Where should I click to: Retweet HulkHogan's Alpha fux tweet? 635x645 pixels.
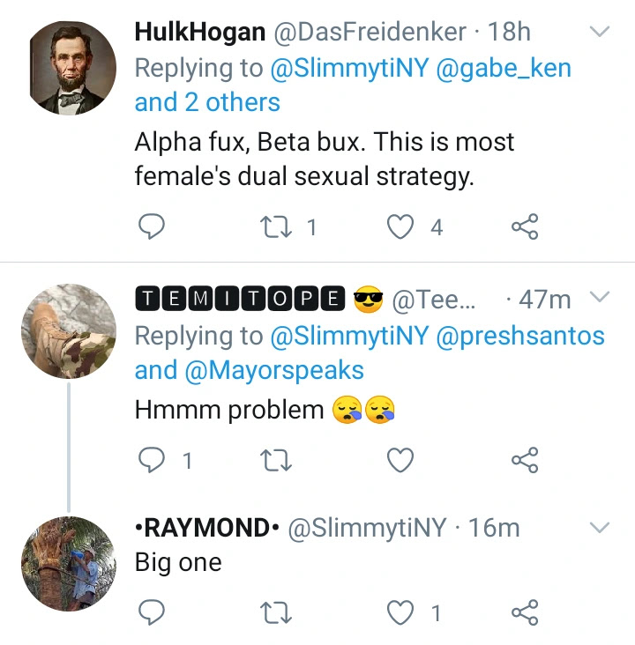click(278, 227)
